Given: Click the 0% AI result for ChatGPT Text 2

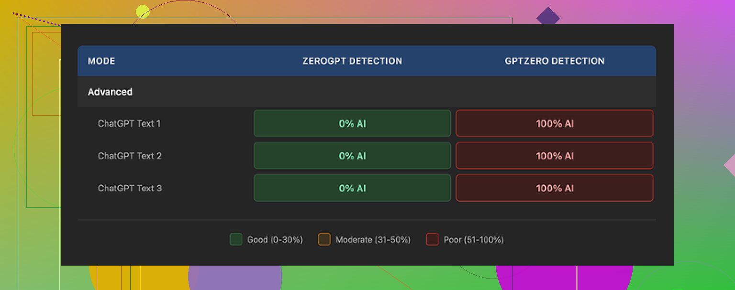Looking at the screenshot, I should point(352,156).
